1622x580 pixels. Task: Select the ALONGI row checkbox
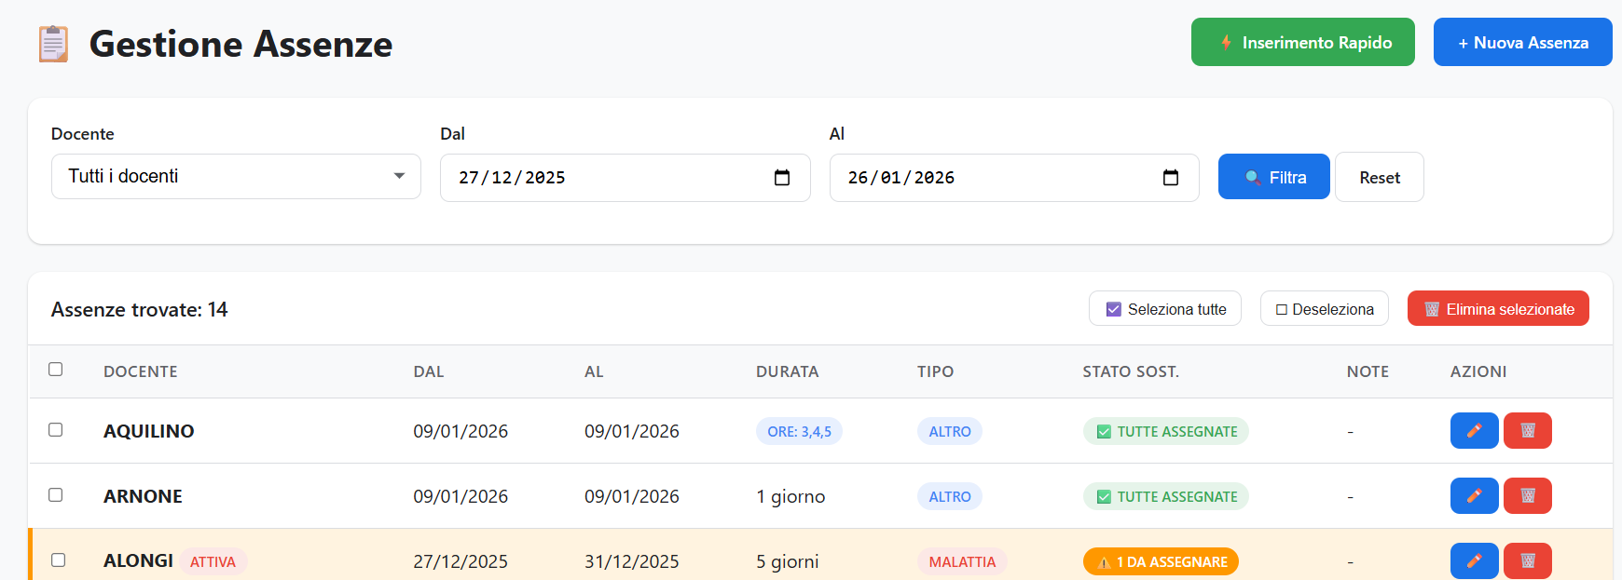(58, 560)
